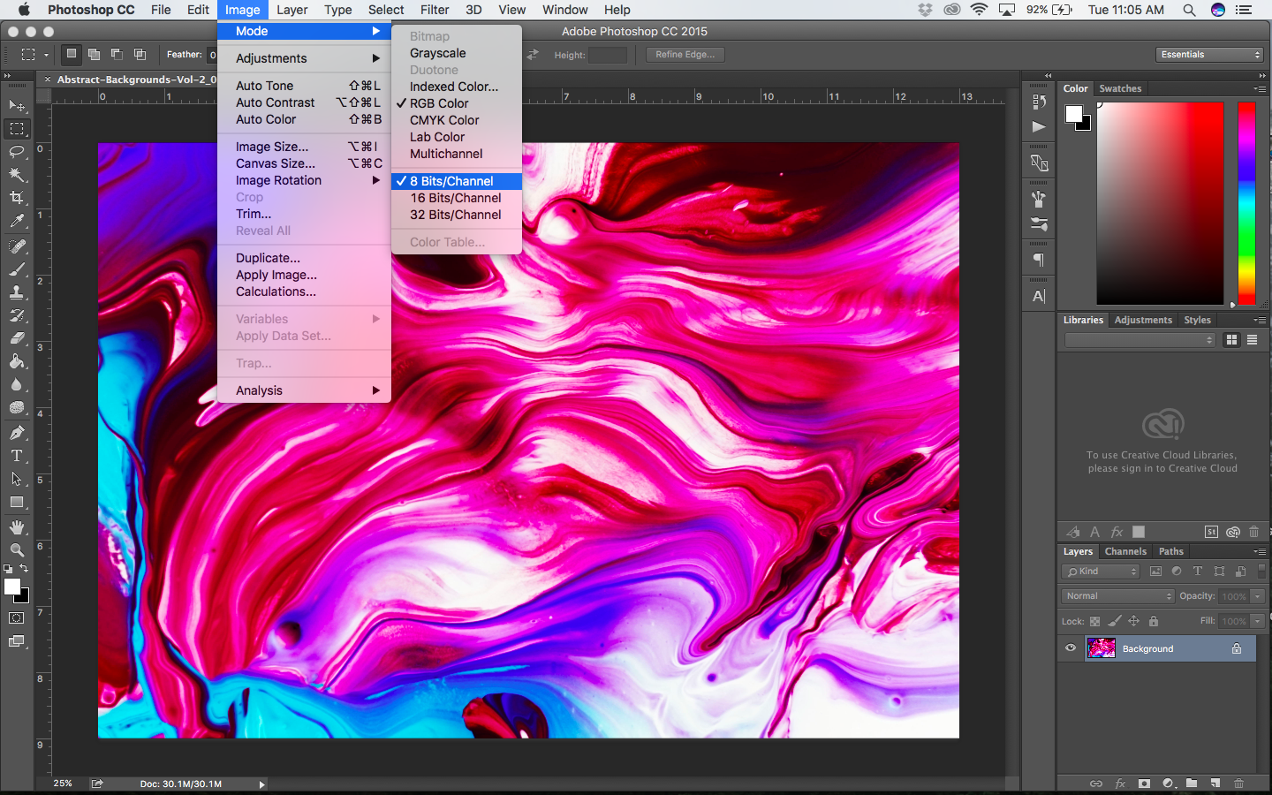Open Spotlight search in menu bar
1272x795 pixels.
point(1189,10)
